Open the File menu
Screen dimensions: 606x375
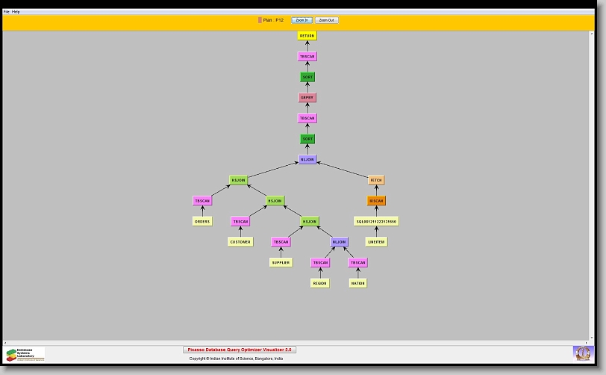point(7,12)
